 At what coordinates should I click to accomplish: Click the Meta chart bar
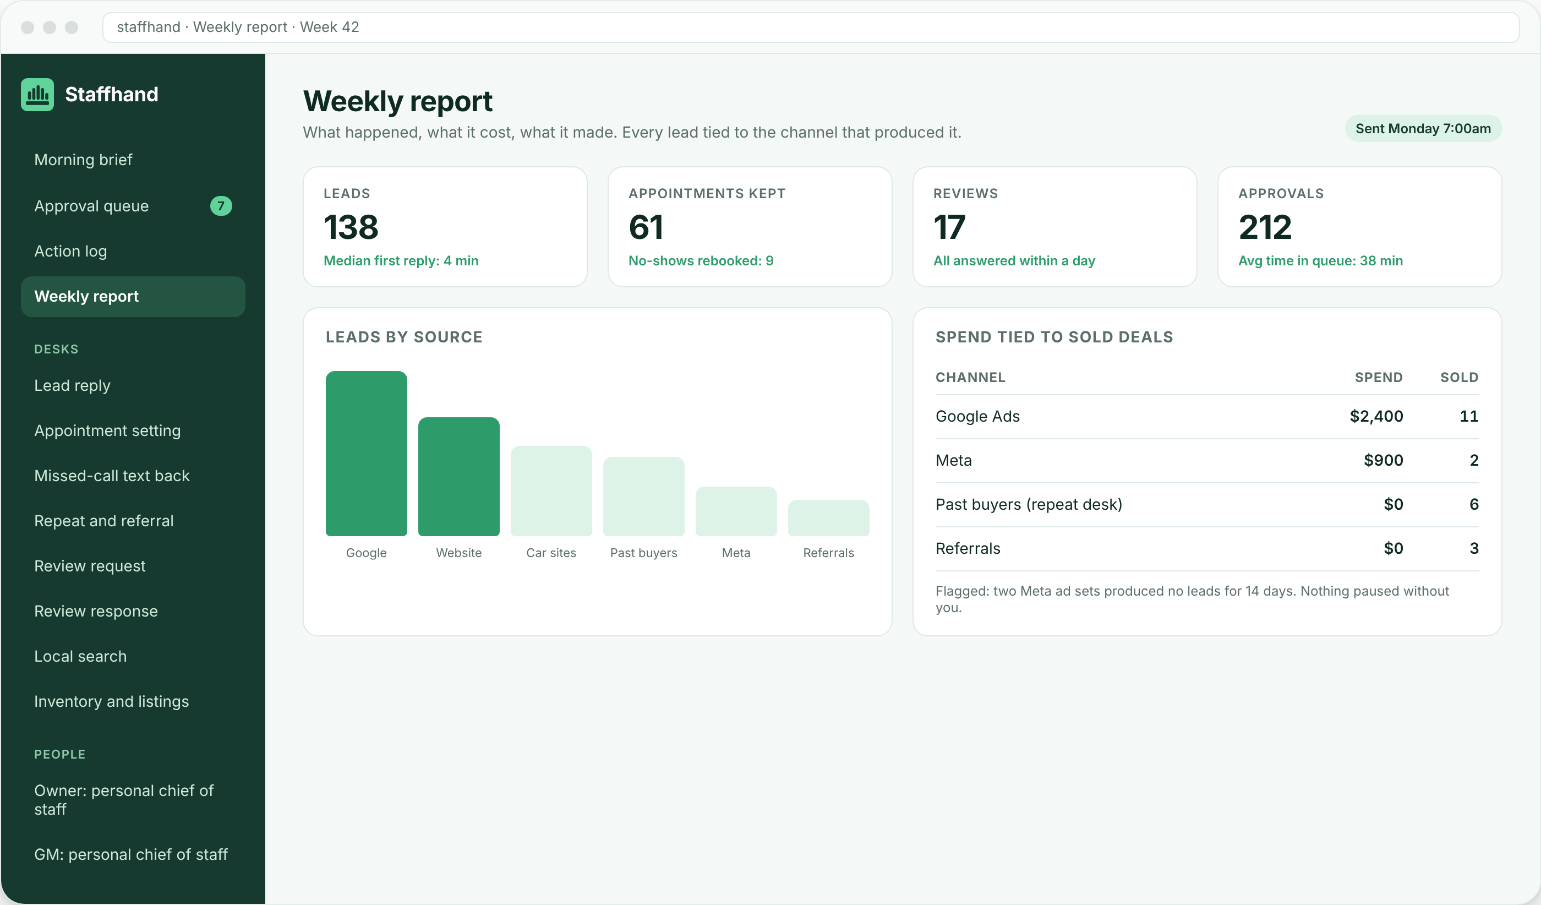(x=736, y=511)
